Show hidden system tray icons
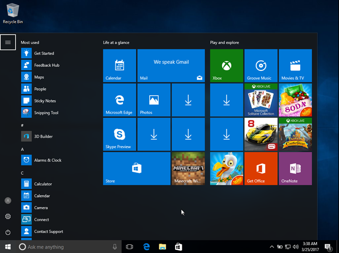This screenshot has width=339, height=253. [272, 247]
